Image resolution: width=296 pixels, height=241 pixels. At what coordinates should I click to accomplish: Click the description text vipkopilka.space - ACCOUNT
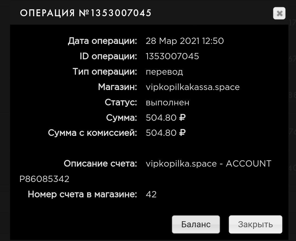click(x=209, y=164)
